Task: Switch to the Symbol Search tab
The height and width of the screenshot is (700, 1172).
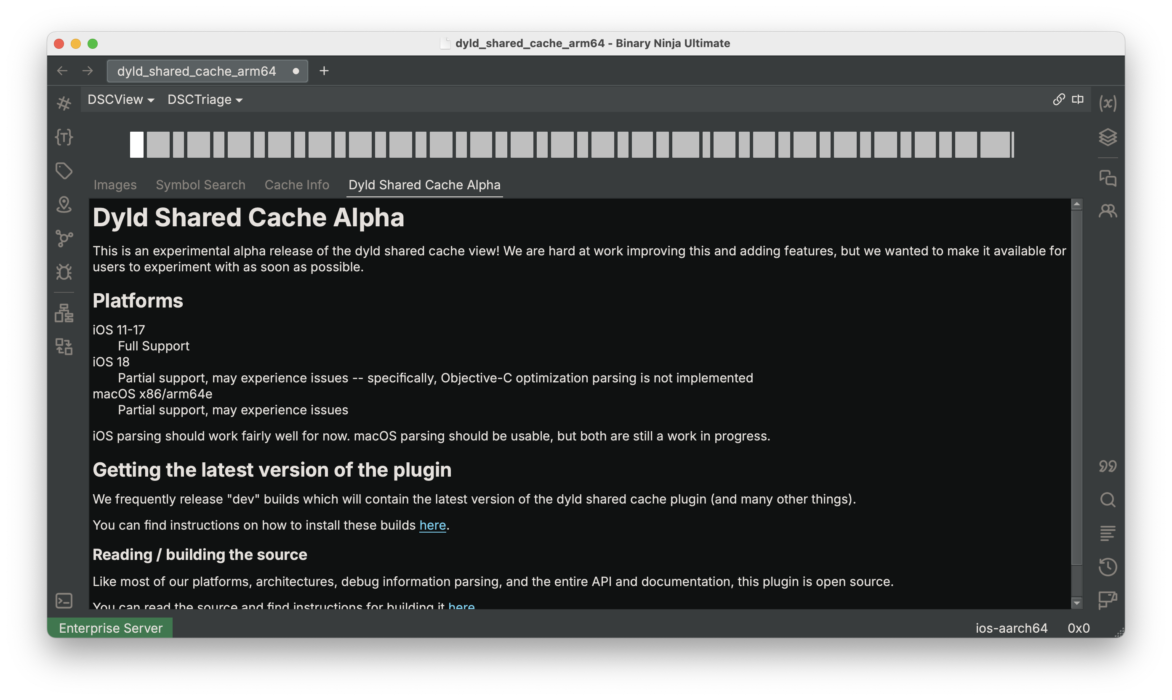Action: [201, 185]
